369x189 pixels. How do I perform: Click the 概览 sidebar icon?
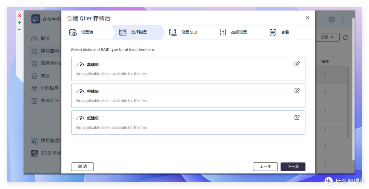(35, 39)
